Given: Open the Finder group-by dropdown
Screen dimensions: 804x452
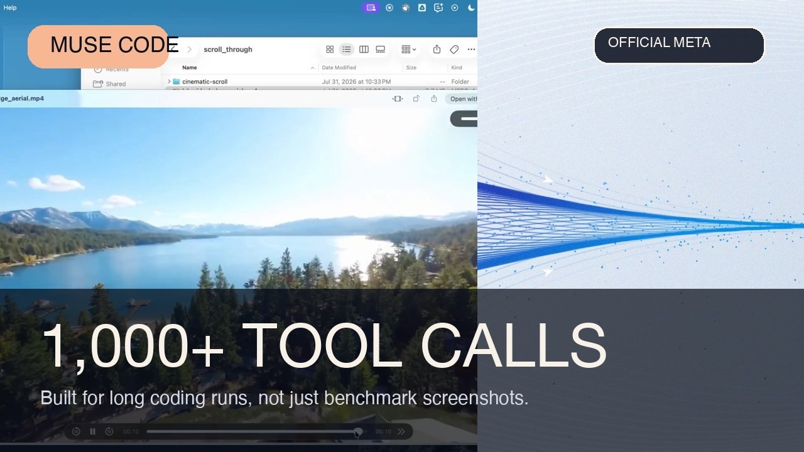Looking at the screenshot, I should click(408, 50).
